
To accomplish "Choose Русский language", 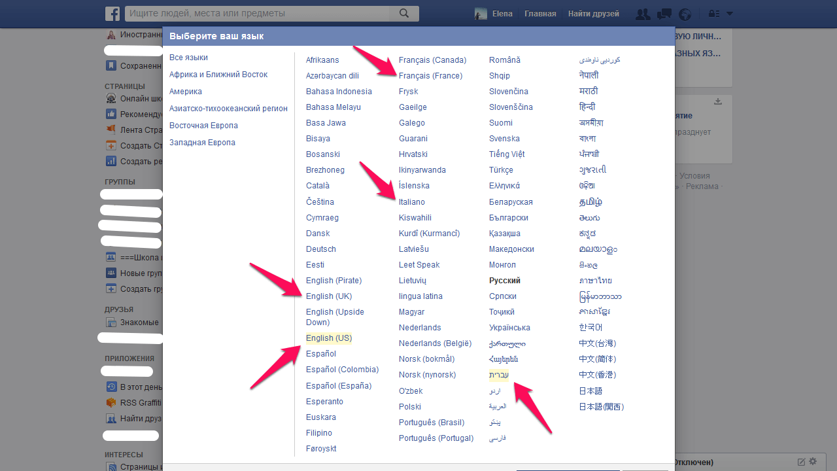I will 505,281.
